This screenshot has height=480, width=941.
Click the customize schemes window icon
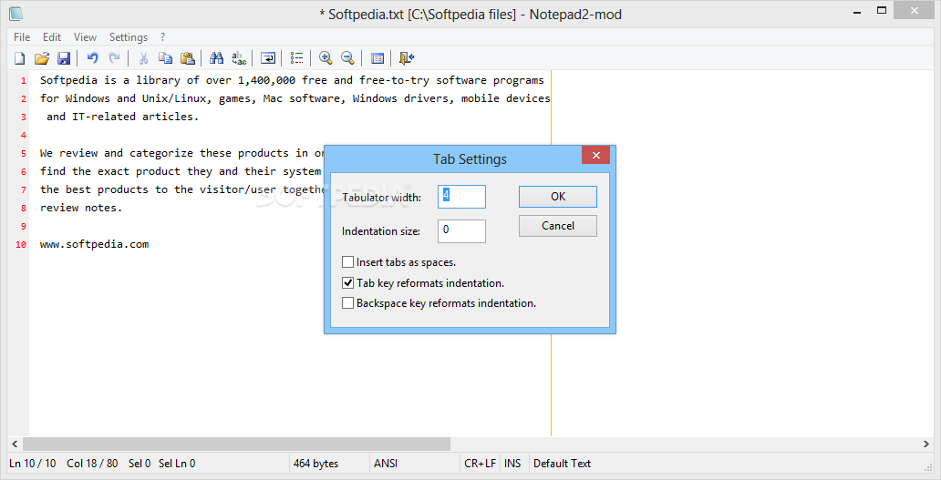(x=377, y=58)
